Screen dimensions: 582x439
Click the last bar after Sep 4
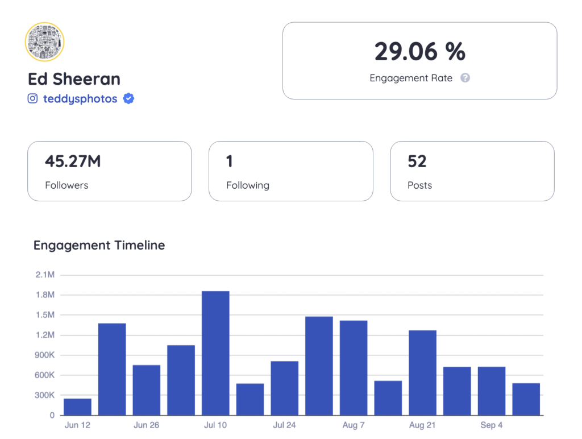tap(526, 399)
